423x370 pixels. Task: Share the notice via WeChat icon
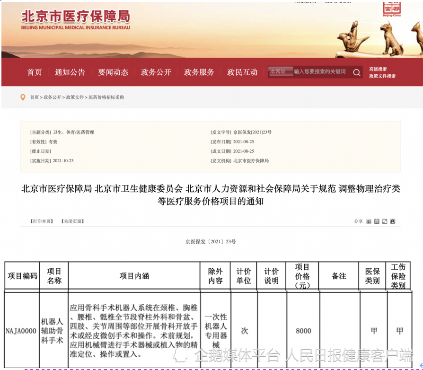385,221
